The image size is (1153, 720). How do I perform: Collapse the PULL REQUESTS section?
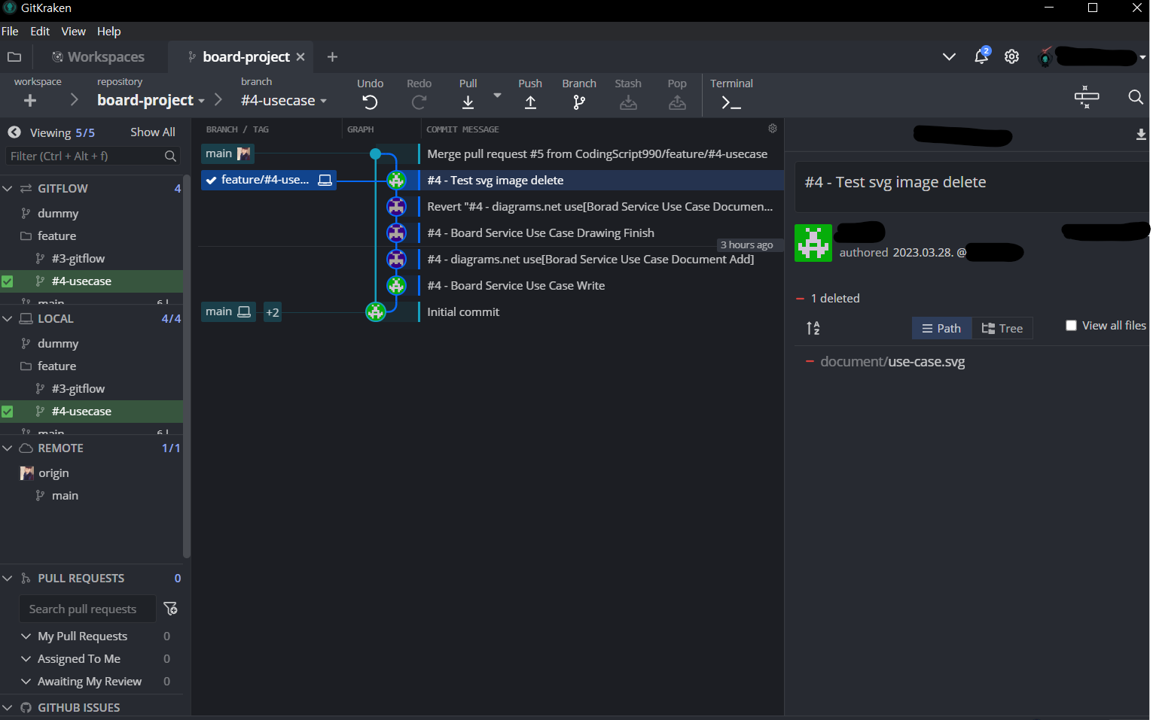pos(8,578)
